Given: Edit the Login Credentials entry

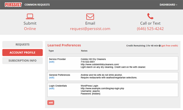Looking at the screenshot, I should [x=52, y=88].
